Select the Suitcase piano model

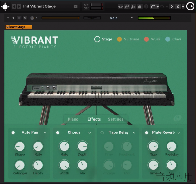[128, 39]
